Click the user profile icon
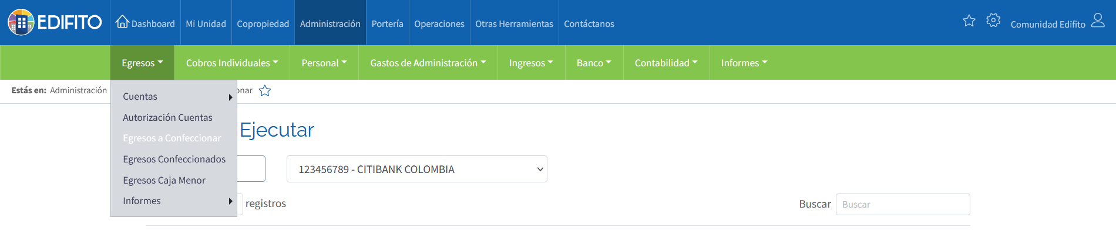Viewport: 1116px width, 234px height. point(1098,21)
